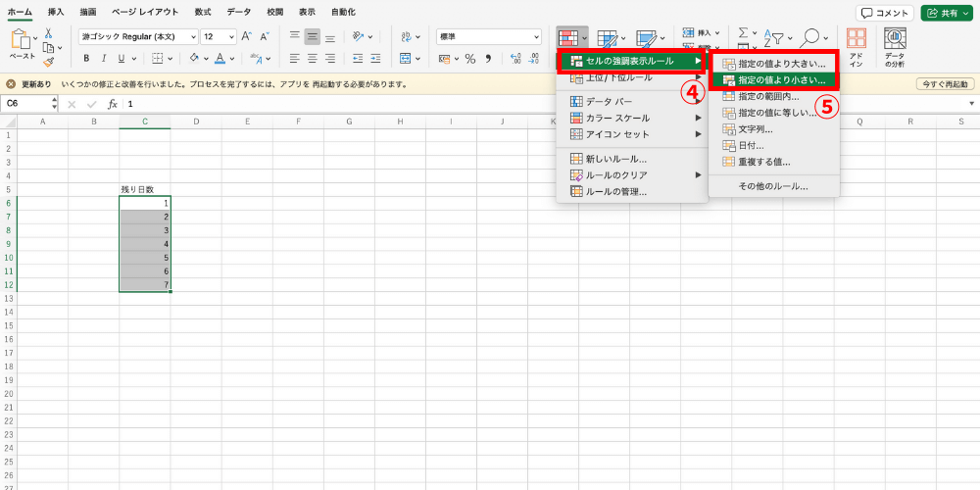Viewport: 980px width, 490px height.
Task: Toggle top vertical alignment
Action: 295,37
